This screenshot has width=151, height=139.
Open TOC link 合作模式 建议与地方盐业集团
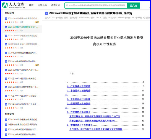pyautogui.click(x=96, y=129)
